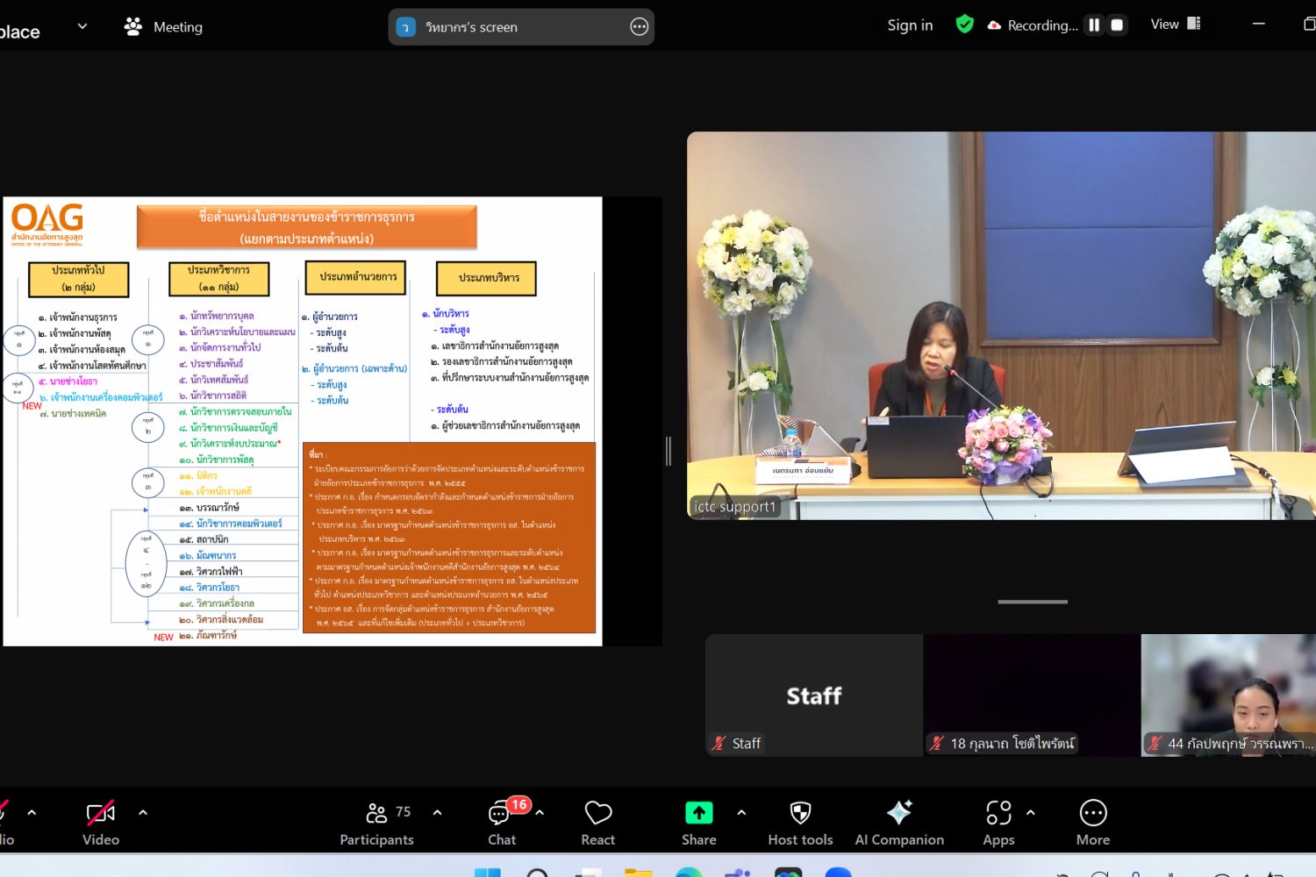Launch AI Companion
This screenshot has width=1316, height=877.
899,824
